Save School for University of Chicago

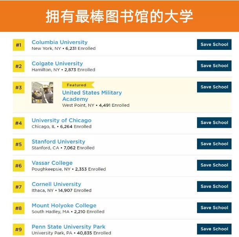[x=214, y=122]
